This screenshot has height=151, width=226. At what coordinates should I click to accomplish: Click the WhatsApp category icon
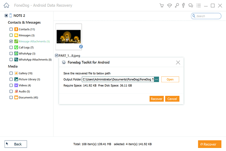pyautogui.click(x=16, y=53)
